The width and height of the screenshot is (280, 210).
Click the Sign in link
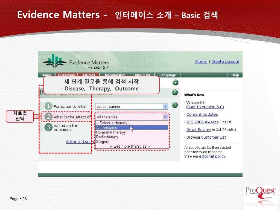click(x=201, y=62)
